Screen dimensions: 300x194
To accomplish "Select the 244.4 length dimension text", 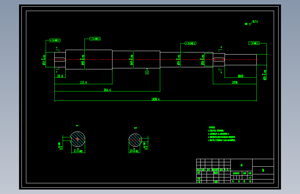I will tap(107, 90).
